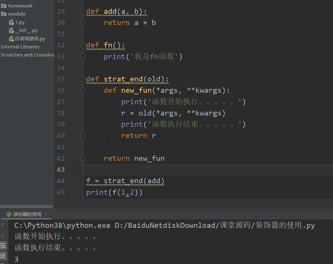Image resolution: width=333 pixels, height=264 pixels.
Task: Click scroll to end console icon
Action: tap(3, 256)
